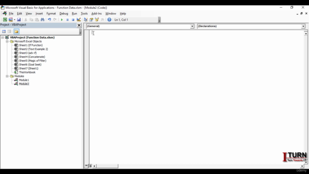The width and height of the screenshot is (309, 174).
Task: Open the Run menu
Action: tap(74, 14)
